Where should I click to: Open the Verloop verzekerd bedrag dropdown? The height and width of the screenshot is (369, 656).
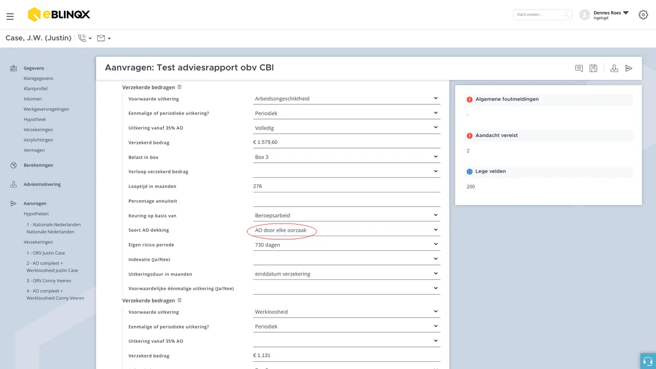(x=347, y=172)
